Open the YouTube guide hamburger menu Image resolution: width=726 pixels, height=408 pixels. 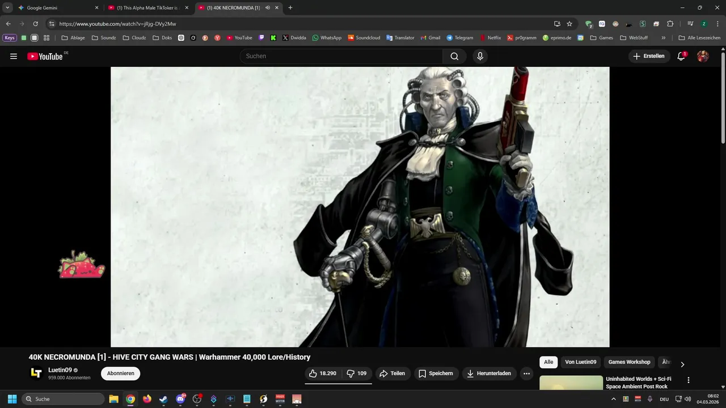tap(14, 56)
